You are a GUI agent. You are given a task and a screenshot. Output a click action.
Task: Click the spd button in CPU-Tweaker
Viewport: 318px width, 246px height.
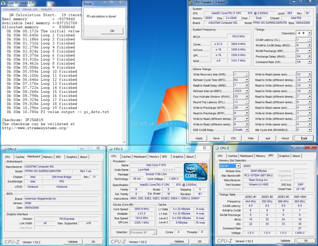pos(268,138)
